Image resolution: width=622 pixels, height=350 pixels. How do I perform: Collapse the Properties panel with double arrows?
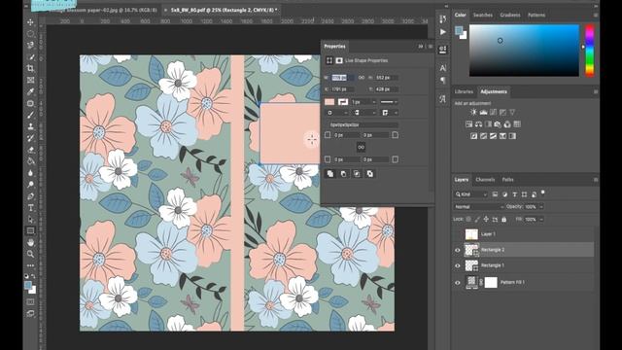pos(421,47)
